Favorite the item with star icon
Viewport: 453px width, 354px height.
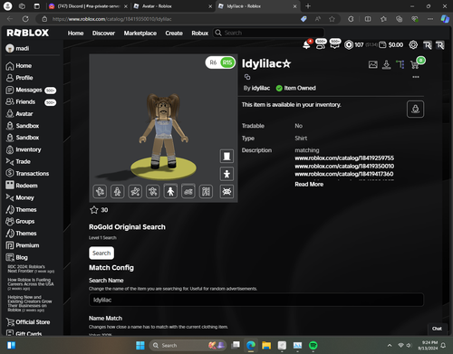click(x=94, y=210)
